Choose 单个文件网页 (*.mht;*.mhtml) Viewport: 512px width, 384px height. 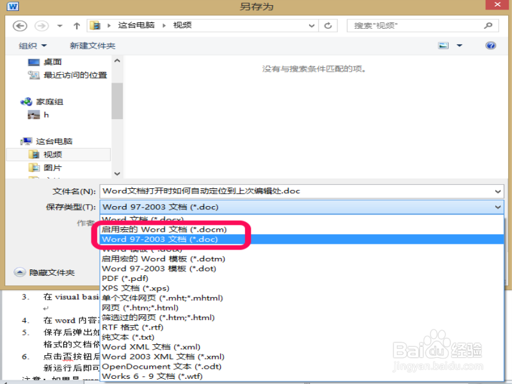click(302, 298)
